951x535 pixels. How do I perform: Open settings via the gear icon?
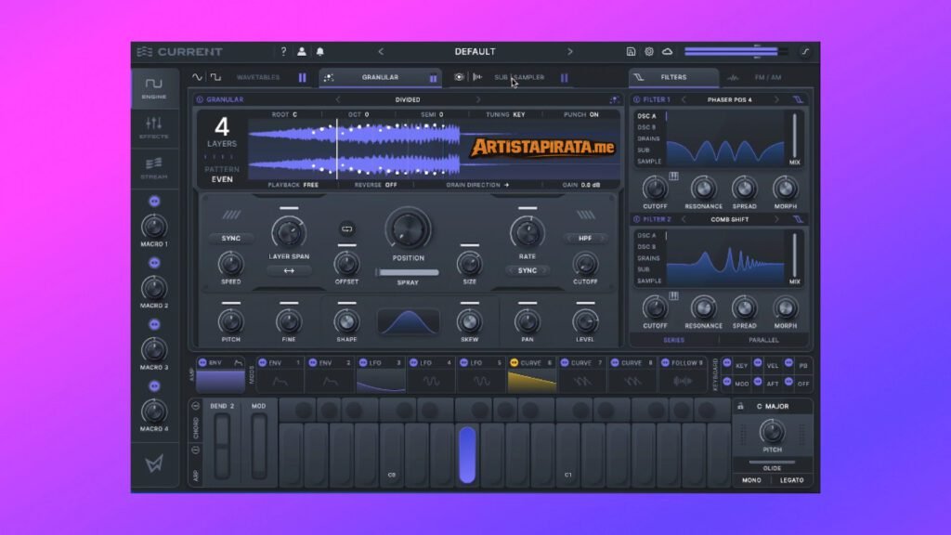[x=649, y=52]
